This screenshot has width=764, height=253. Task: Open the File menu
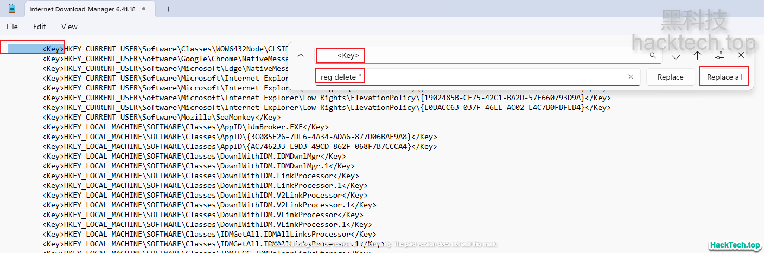click(x=12, y=27)
